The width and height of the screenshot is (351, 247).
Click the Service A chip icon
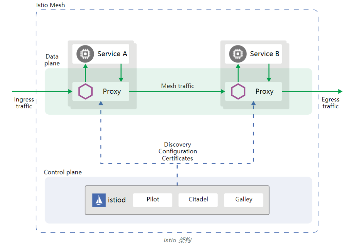click(85, 54)
